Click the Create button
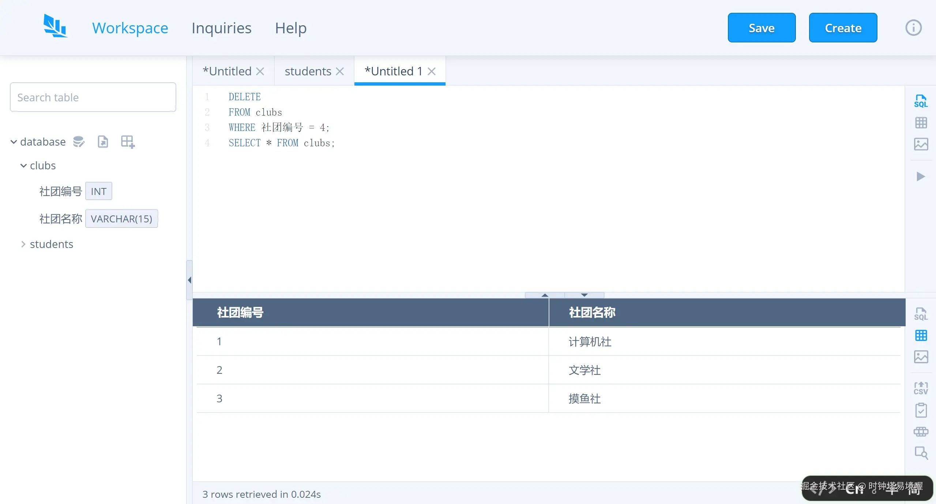Viewport: 936px width, 504px height. click(x=843, y=28)
